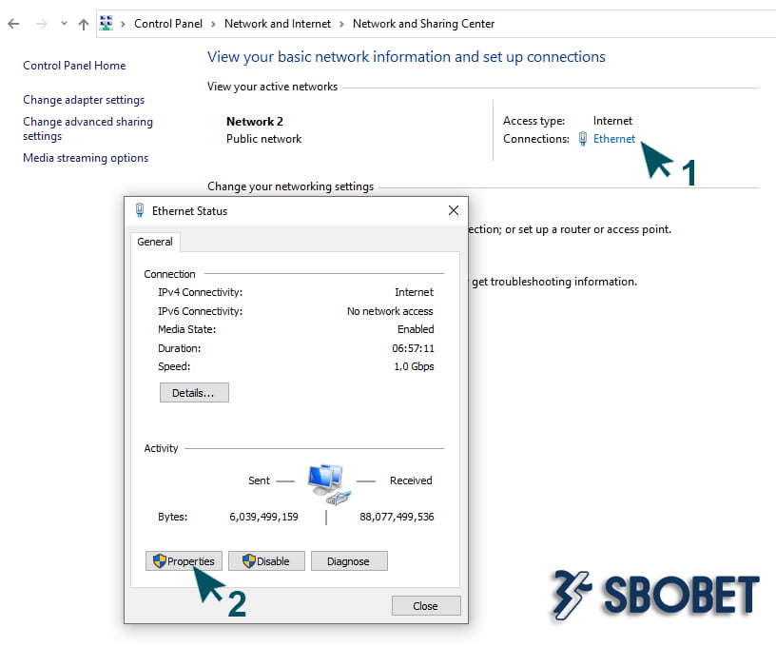776x647 pixels.
Task: Click the Ethernet plug icon beside Connections
Action: tap(583, 139)
